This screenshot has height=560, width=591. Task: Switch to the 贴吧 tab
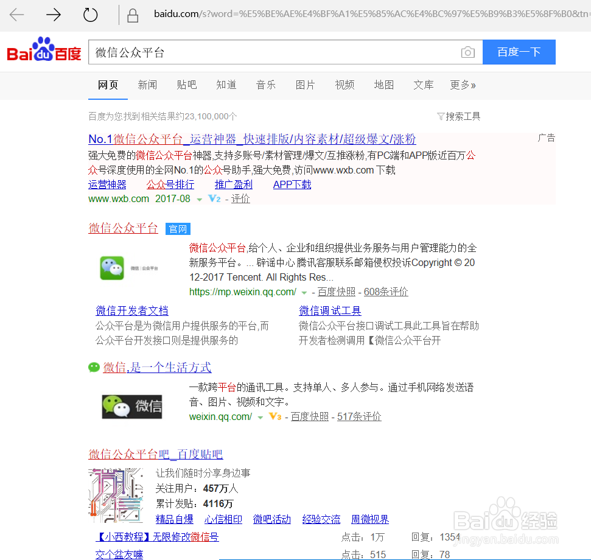tap(187, 85)
